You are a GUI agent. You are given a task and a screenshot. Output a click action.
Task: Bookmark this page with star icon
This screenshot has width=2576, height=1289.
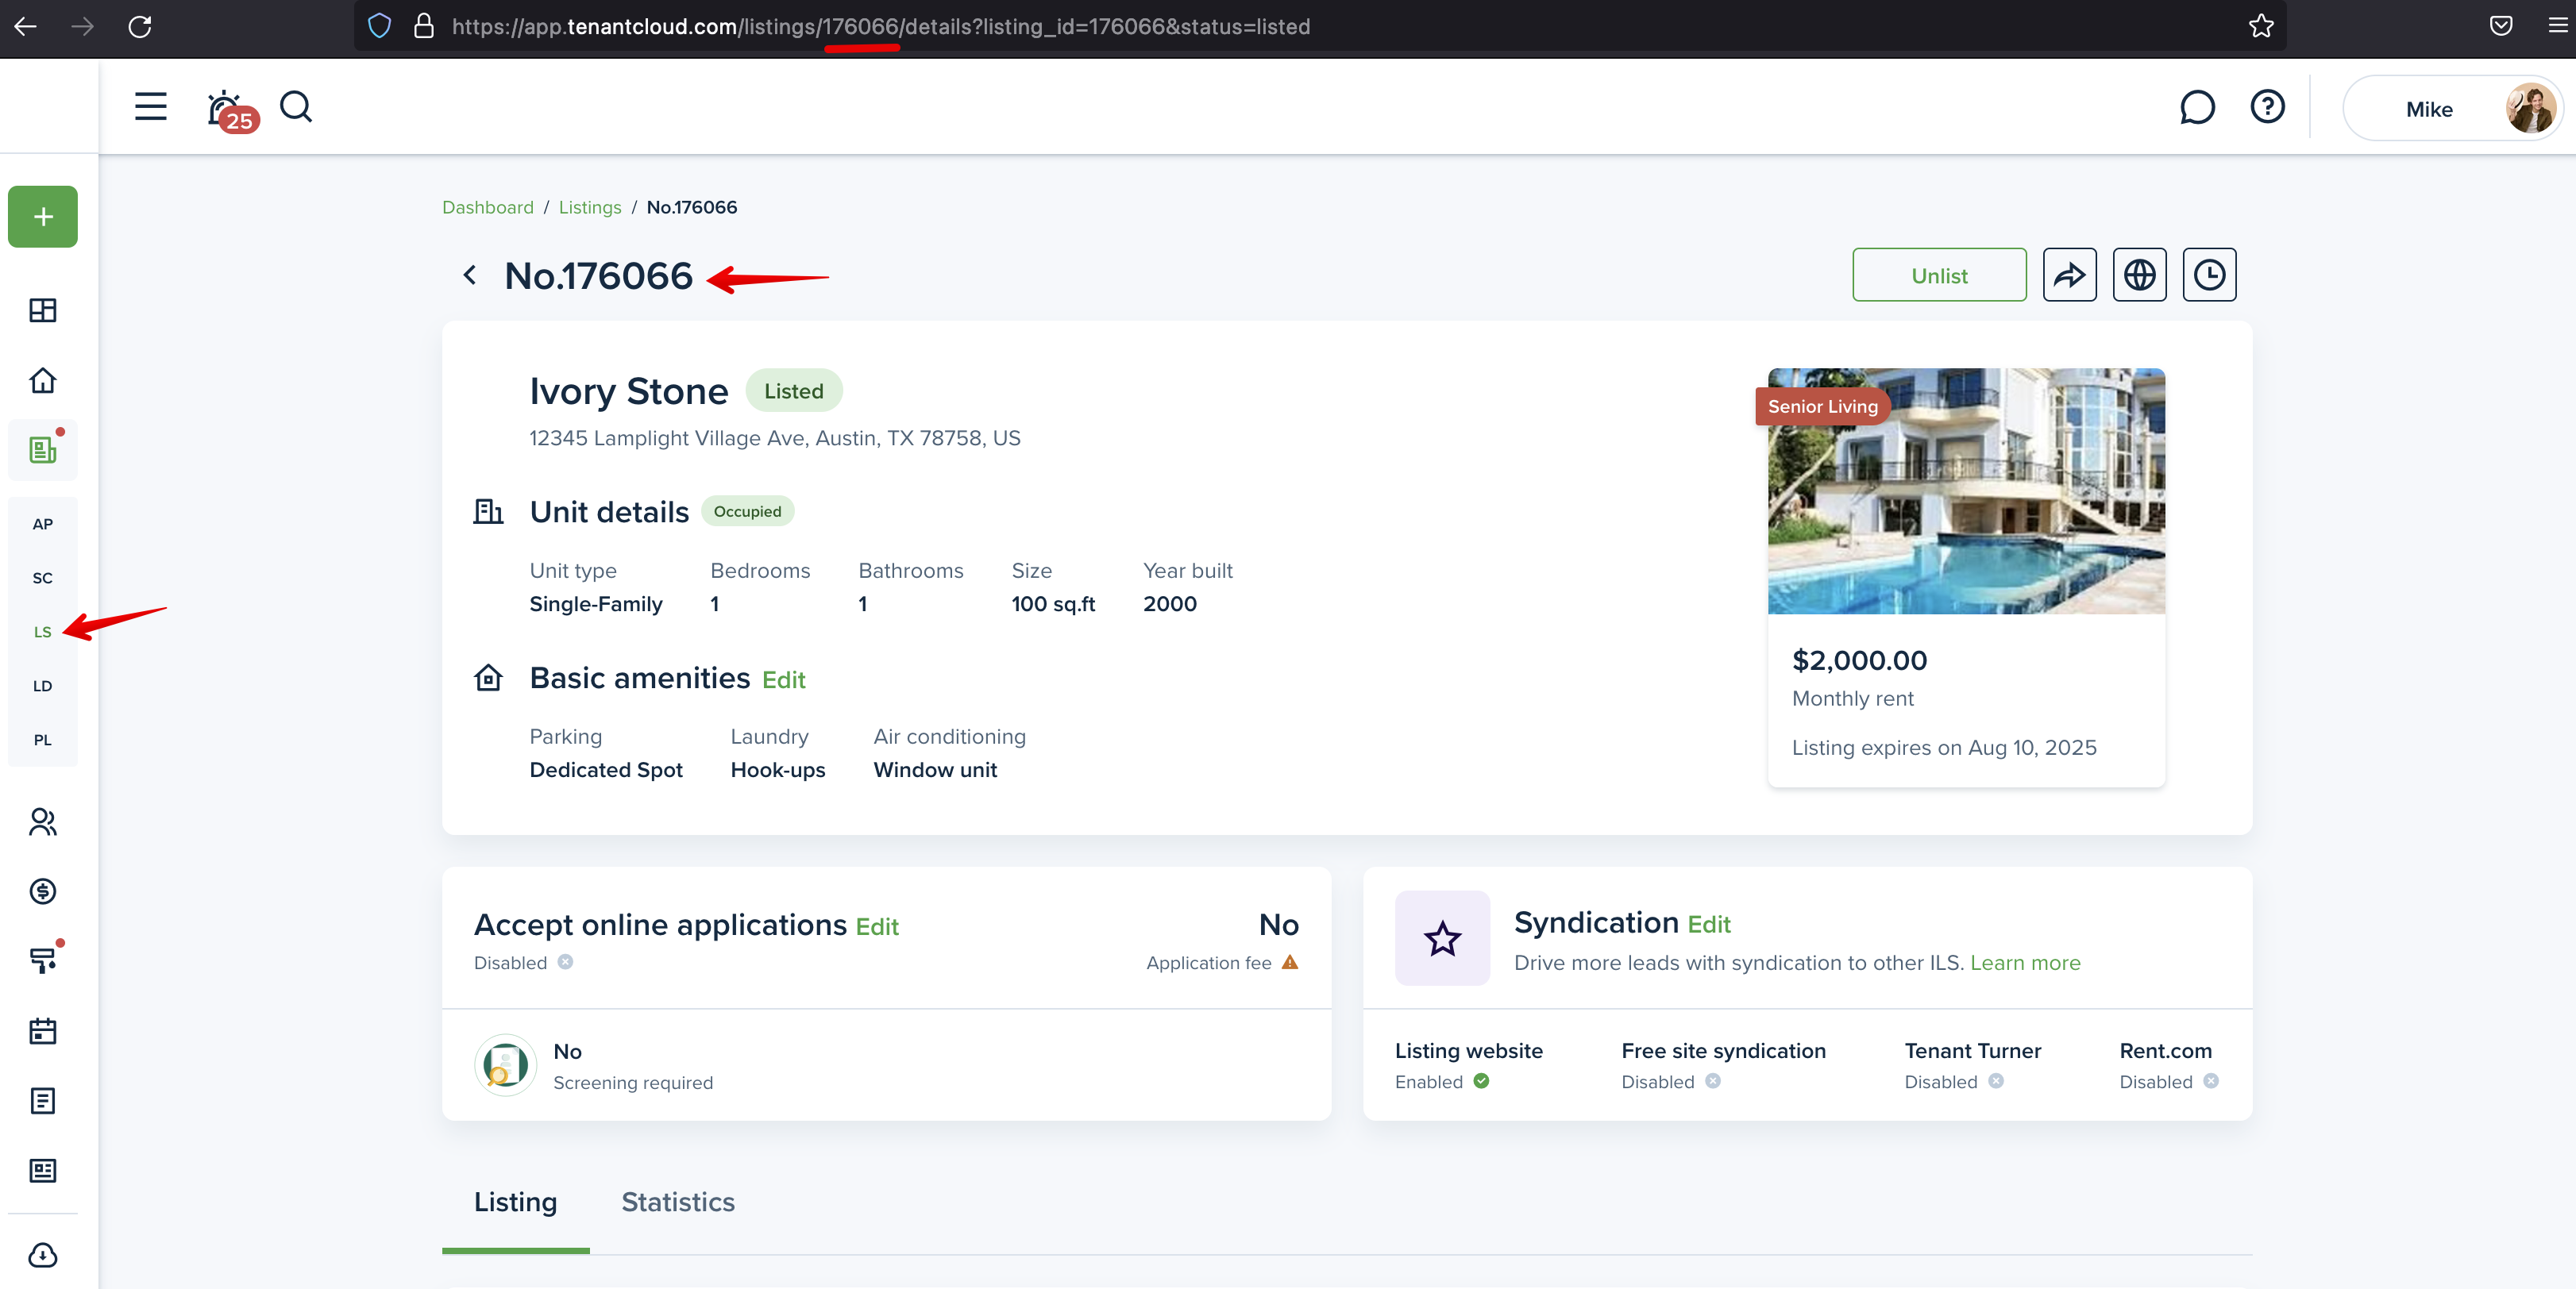coord(2261,27)
